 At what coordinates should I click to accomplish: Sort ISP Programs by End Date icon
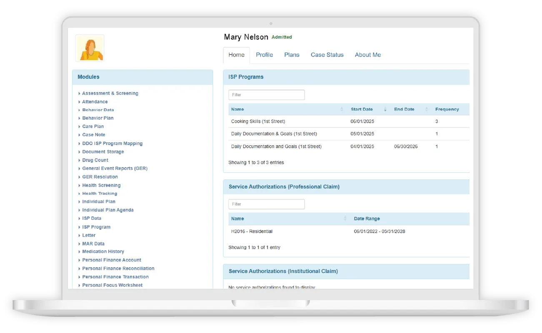coord(426,109)
